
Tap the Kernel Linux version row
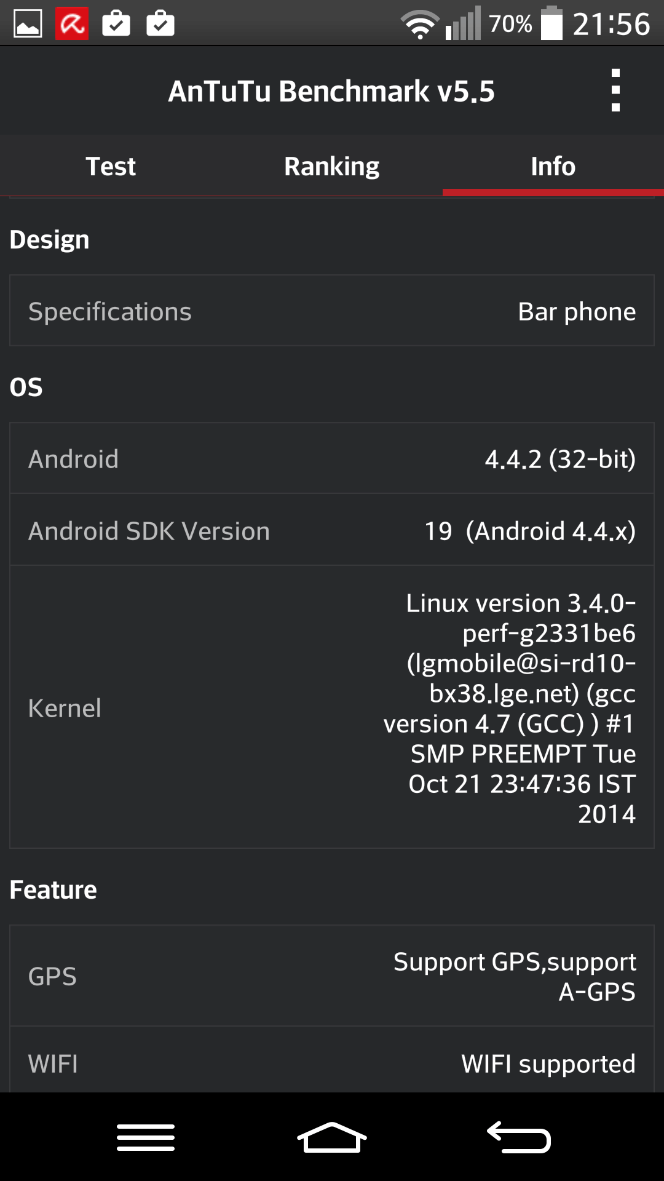(332, 707)
